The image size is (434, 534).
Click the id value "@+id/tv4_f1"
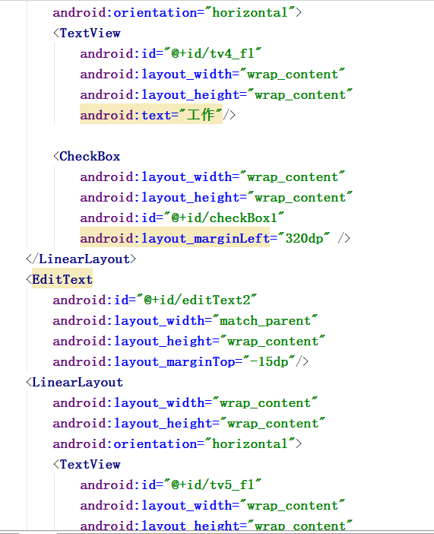tap(213, 54)
